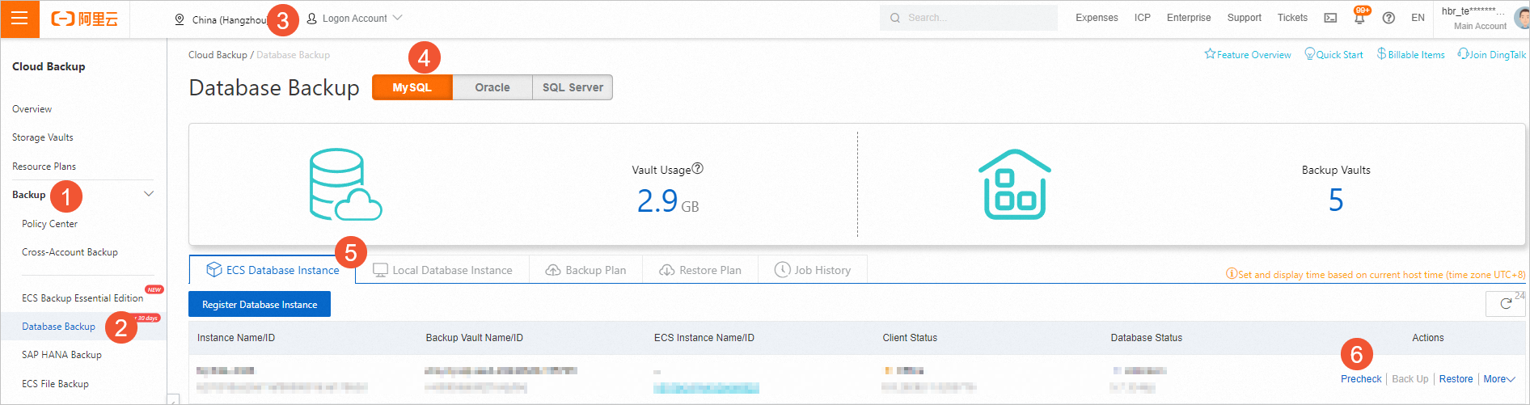Open the Cloud Shell terminal icon
The height and width of the screenshot is (405, 1530).
point(1330,18)
